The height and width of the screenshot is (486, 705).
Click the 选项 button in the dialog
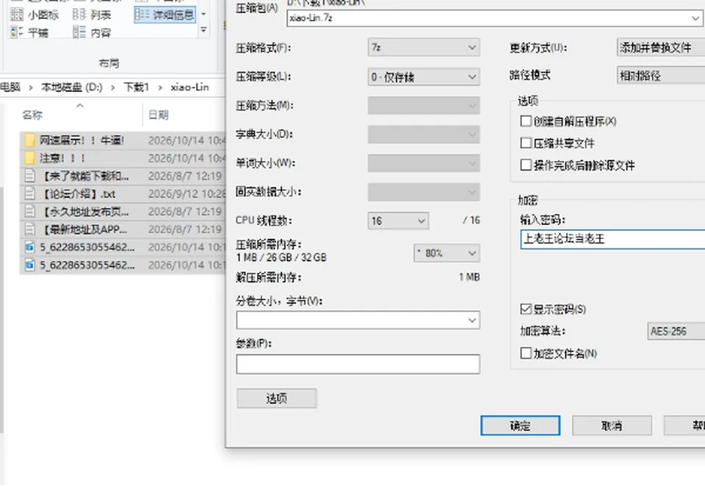pyautogui.click(x=277, y=399)
